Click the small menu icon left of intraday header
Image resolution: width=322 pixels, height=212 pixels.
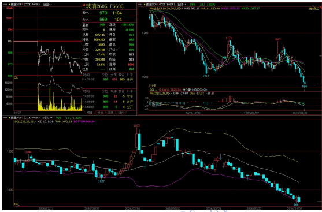tap(6, 4)
